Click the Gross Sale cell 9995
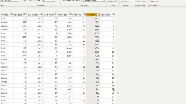 [x=69, y=56]
